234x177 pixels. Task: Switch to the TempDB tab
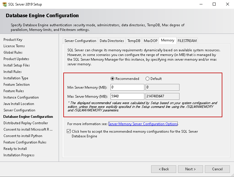[x=134, y=41]
